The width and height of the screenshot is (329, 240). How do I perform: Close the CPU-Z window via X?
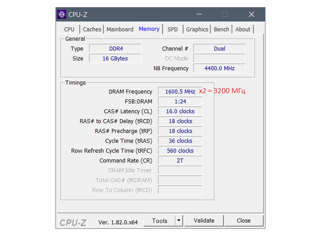click(252, 14)
